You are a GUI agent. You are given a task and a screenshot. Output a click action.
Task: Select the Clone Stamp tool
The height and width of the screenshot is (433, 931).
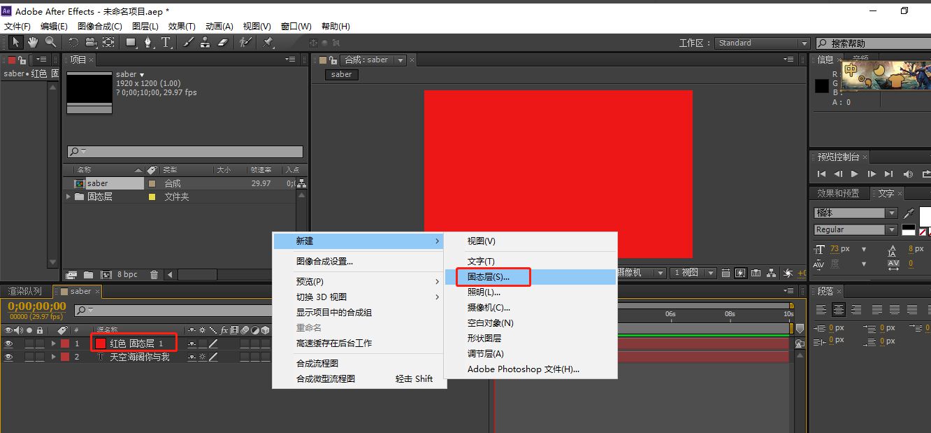point(204,42)
